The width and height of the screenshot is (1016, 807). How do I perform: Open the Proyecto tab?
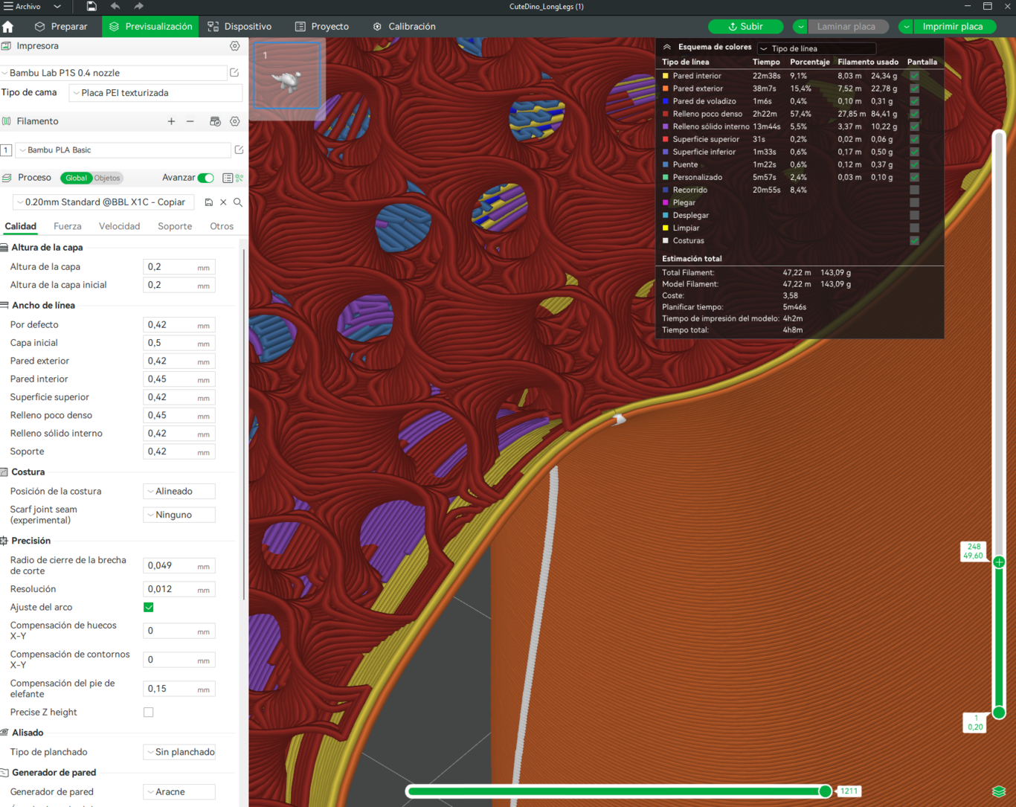[x=322, y=27]
